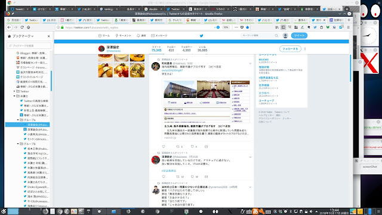Retweet the プロの法曹 tweet
The image size is (382, 215).
tap(178, 177)
